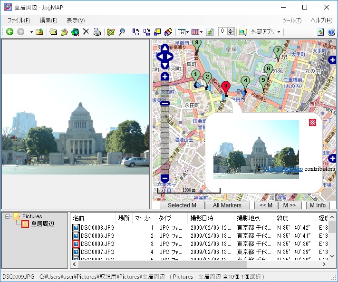Viewport: 338px width, 282px height.
Task: Click the printer icon in toolbar
Action: 97,32
